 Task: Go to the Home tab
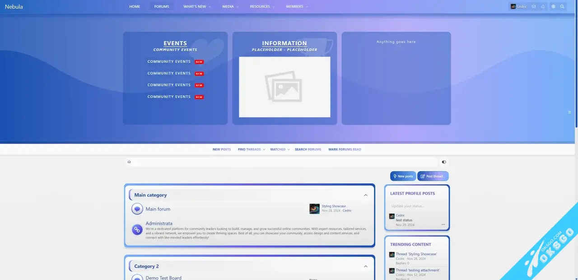pos(135,6)
